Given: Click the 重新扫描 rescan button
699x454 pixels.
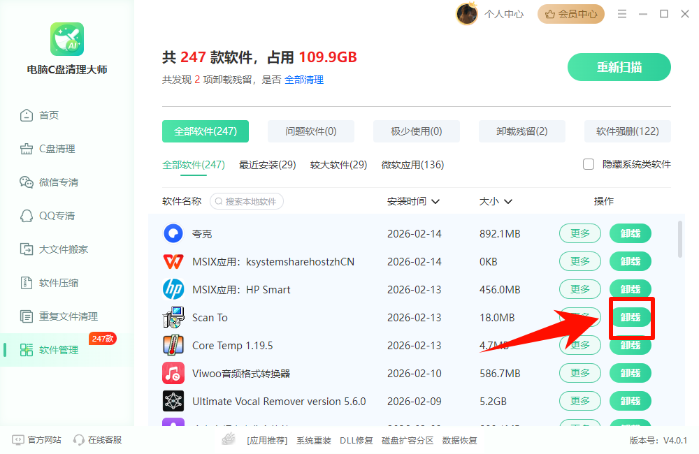Looking at the screenshot, I should coord(619,68).
